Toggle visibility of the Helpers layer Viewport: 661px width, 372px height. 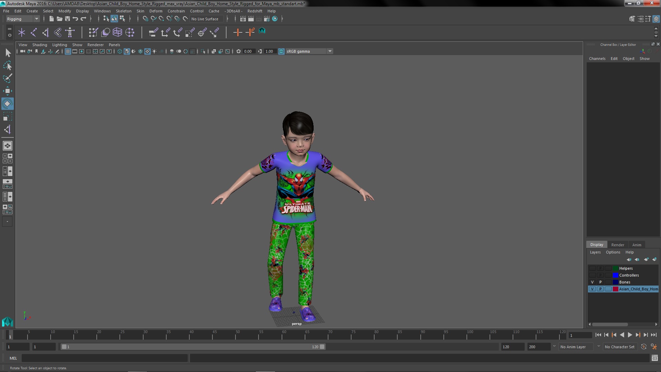(592, 268)
